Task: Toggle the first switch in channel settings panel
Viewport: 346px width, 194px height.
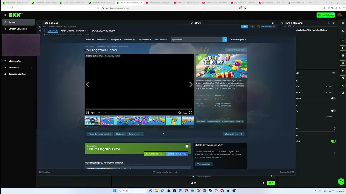Action: pos(333,98)
